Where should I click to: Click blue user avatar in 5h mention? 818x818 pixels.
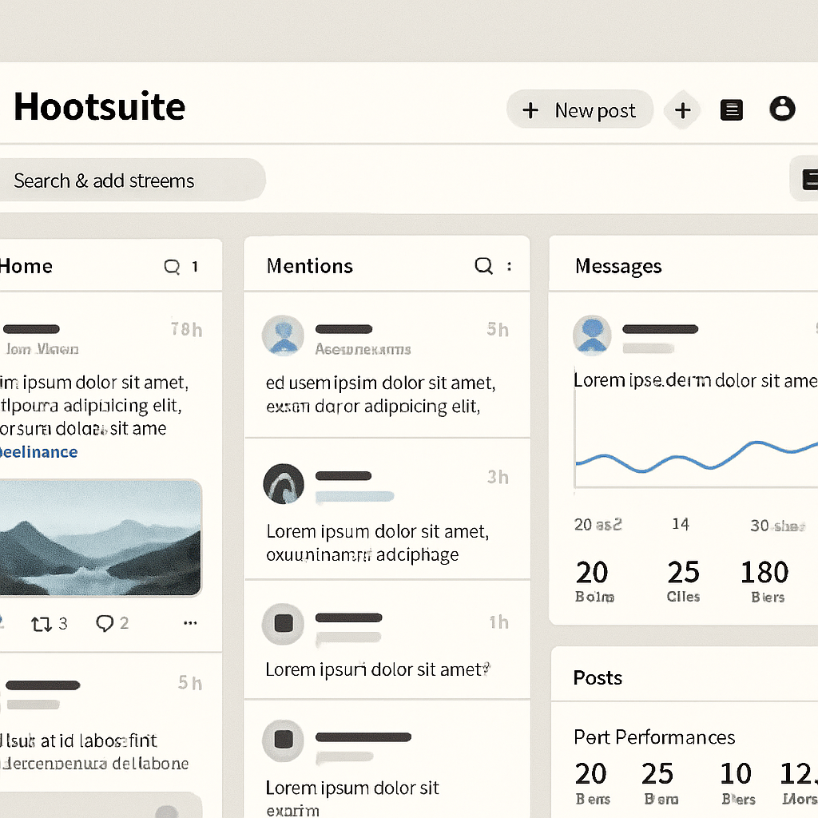pos(283,336)
